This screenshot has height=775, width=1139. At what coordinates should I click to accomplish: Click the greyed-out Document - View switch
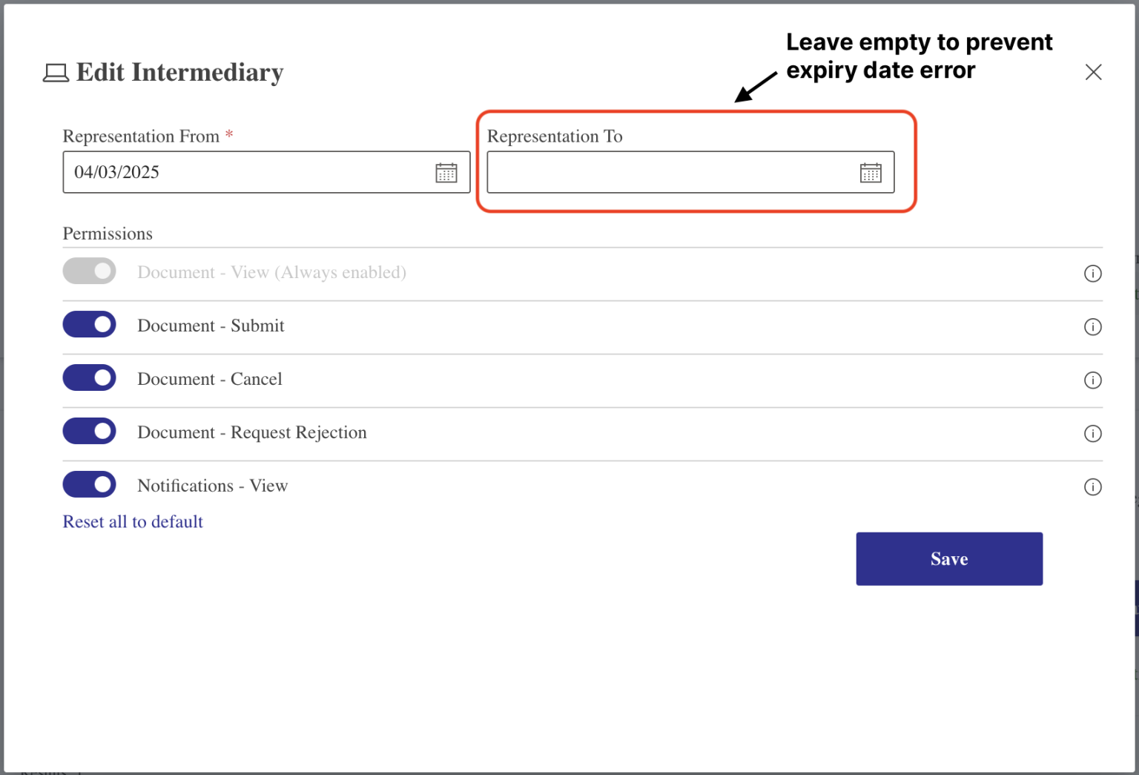[x=89, y=271]
